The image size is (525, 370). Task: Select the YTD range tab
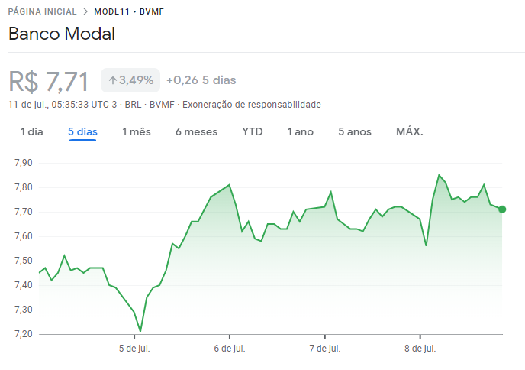pyautogui.click(x=253, y=131)
